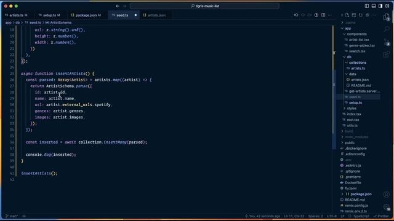Click the tigris-music-list command center search box

(x=204, y=6)
